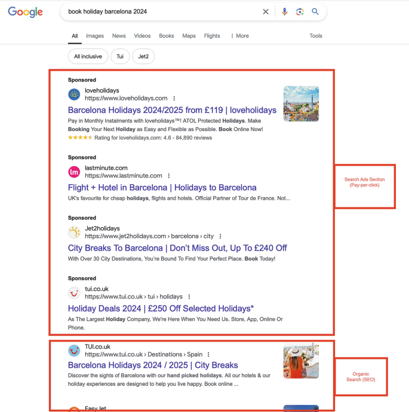Click the https://www.loveholidays.com URL
409x412 pixels.
click(126, 98)
